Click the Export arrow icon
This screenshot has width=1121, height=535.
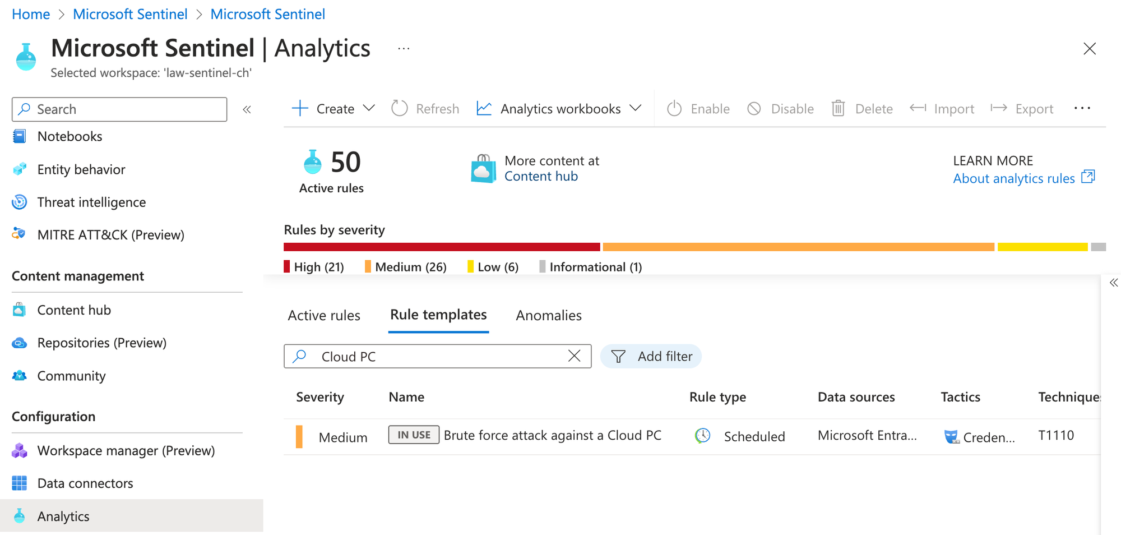click(999, 108)
